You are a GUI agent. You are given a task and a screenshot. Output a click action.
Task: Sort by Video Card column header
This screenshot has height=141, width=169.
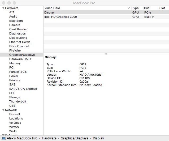coord(52,8)
